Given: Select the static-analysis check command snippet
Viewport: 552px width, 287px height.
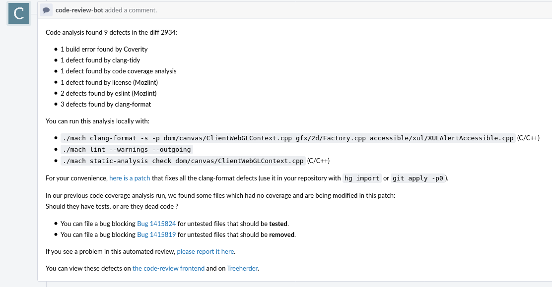Looking at the screenshot, I should coord(183,161).
